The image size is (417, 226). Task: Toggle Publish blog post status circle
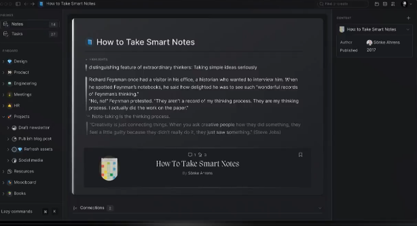click(14, 139)
